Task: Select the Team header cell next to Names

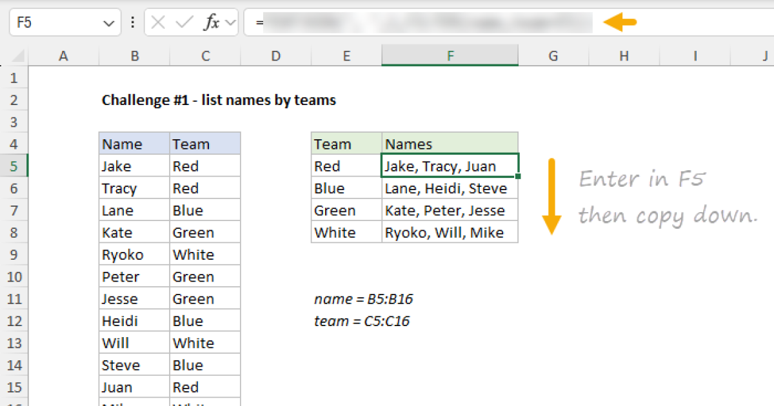Action: 346,144
